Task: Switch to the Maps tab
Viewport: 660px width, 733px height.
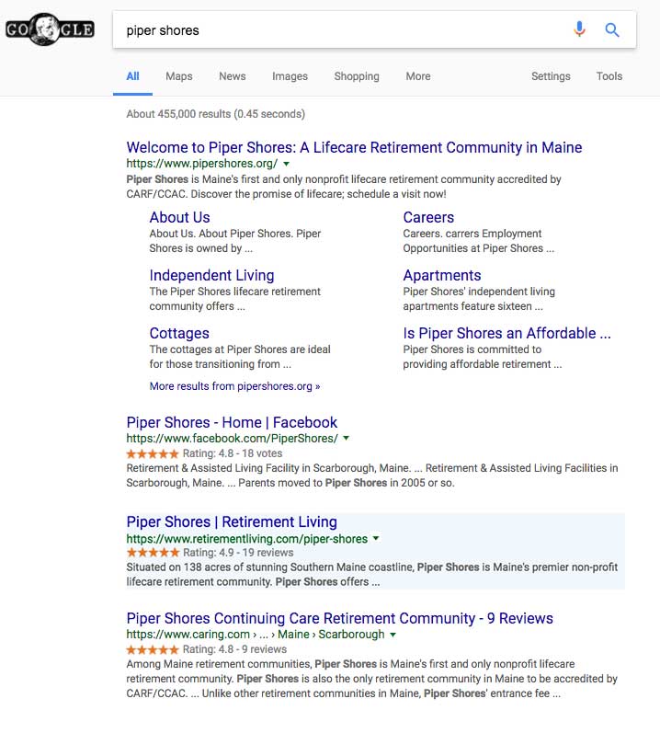Action: click(179, 76)
